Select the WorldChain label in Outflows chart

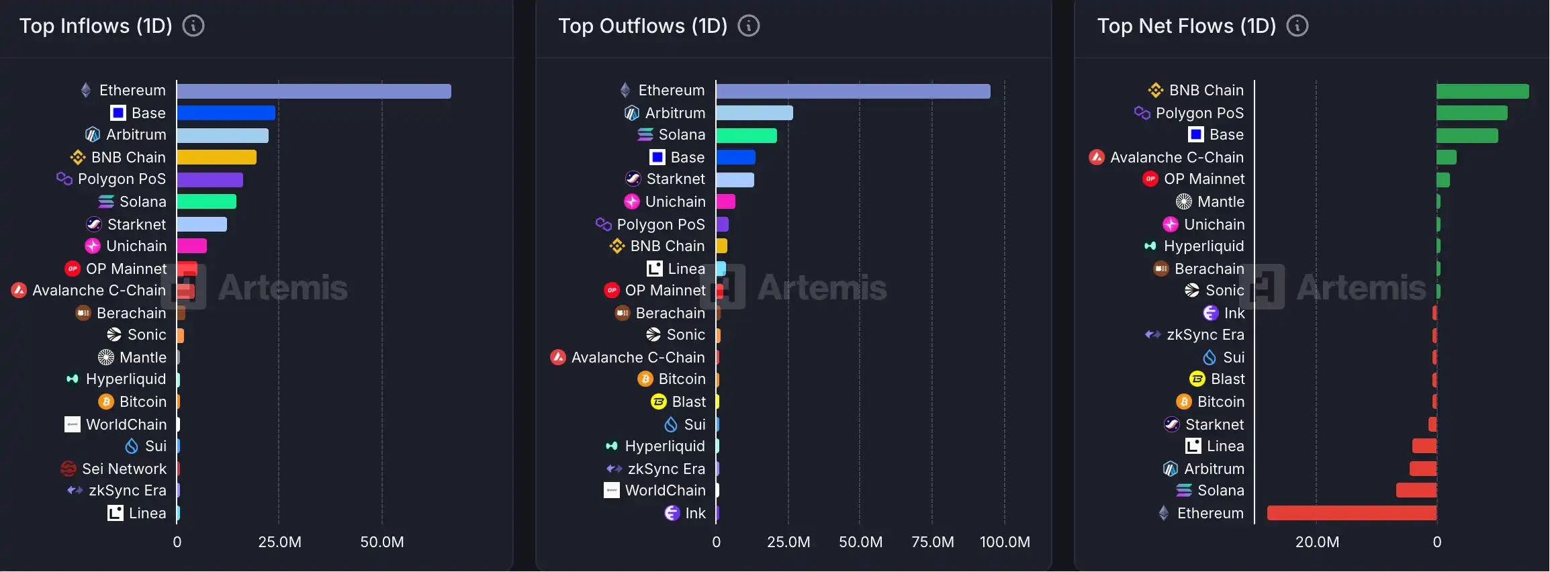[x=665, y=491]
